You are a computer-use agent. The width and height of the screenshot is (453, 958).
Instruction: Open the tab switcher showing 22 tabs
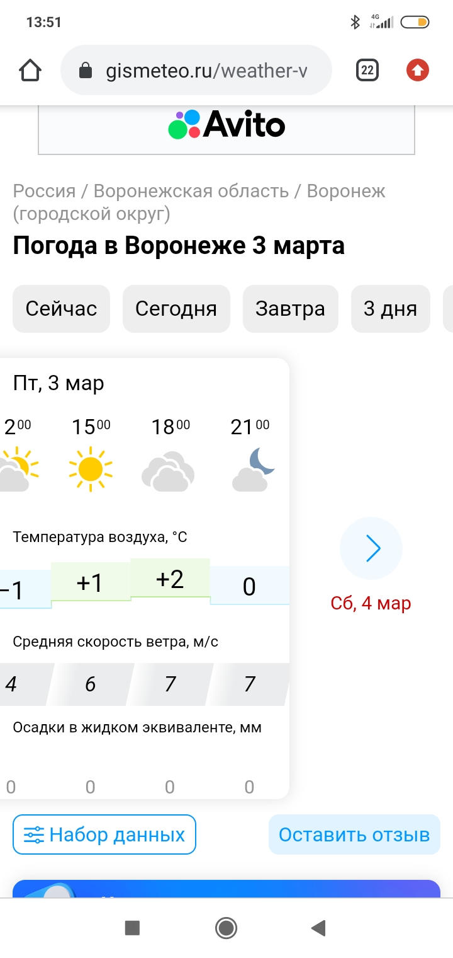367,70
